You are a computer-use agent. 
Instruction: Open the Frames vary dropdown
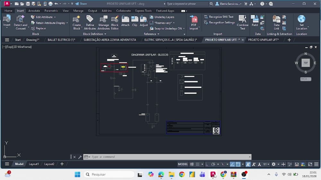[174, 23]
